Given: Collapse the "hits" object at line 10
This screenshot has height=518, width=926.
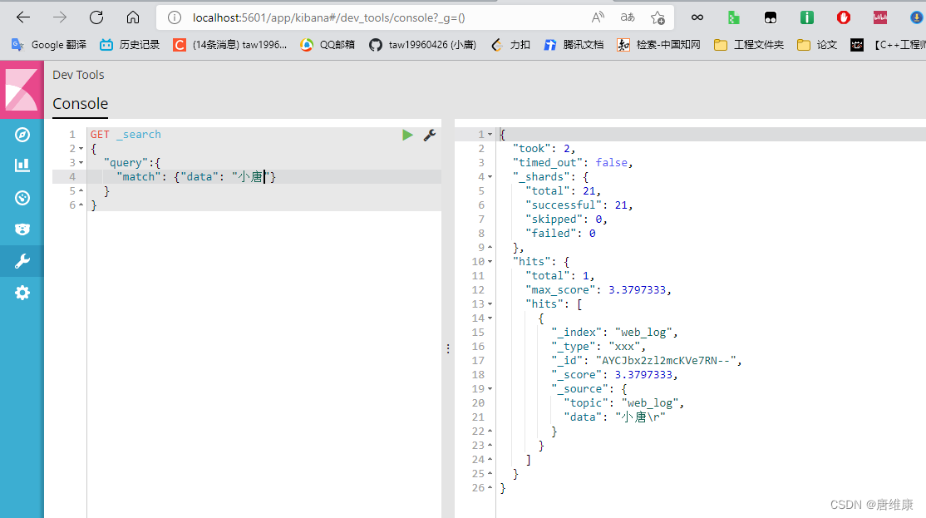Looking at the screenshot, I should 490,262.
